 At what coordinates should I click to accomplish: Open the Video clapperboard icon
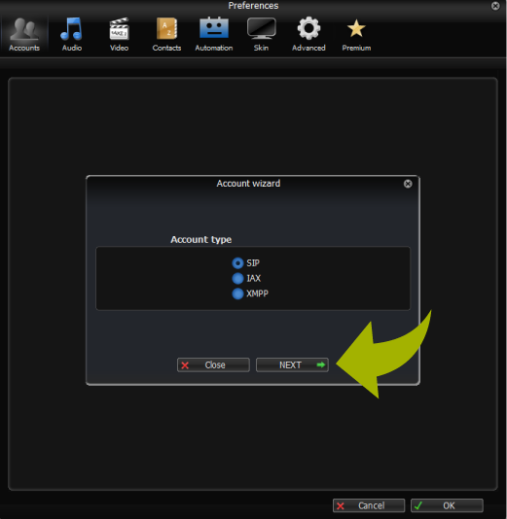click(x=119, y=29)
